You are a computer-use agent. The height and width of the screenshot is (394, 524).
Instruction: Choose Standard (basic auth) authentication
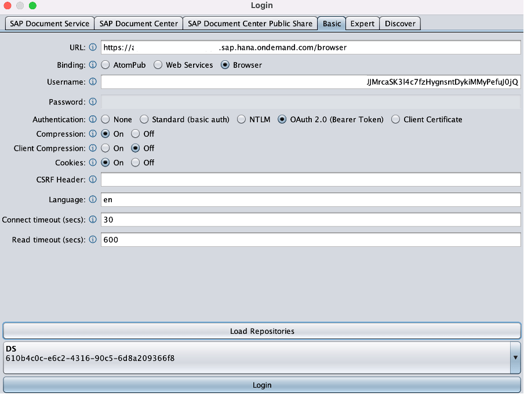[x=144, y=119]
